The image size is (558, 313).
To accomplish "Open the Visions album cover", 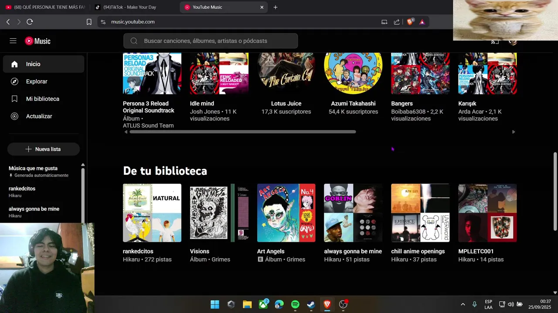I will point(219,213).
